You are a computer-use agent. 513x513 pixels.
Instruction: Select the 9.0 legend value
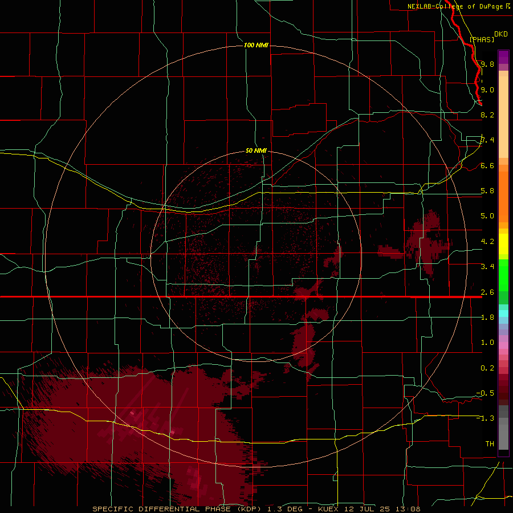coord(487,89)
